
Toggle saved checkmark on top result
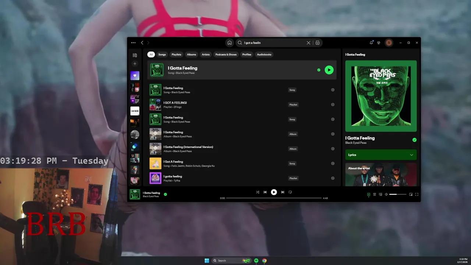(x=319, y=70)
